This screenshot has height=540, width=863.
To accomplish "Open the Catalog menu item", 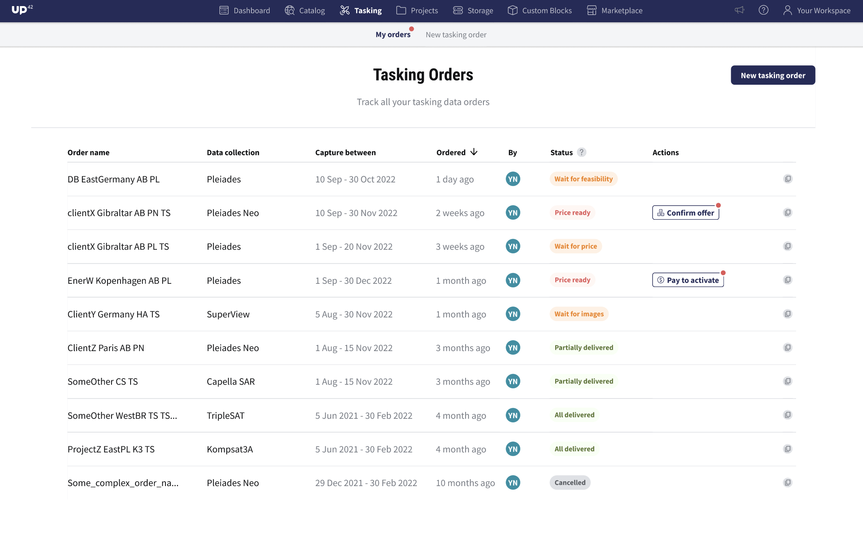I will [x=305, y=11].
